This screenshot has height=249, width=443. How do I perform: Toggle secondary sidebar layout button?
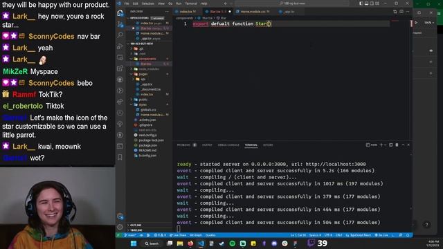click(x=372, y=3)
